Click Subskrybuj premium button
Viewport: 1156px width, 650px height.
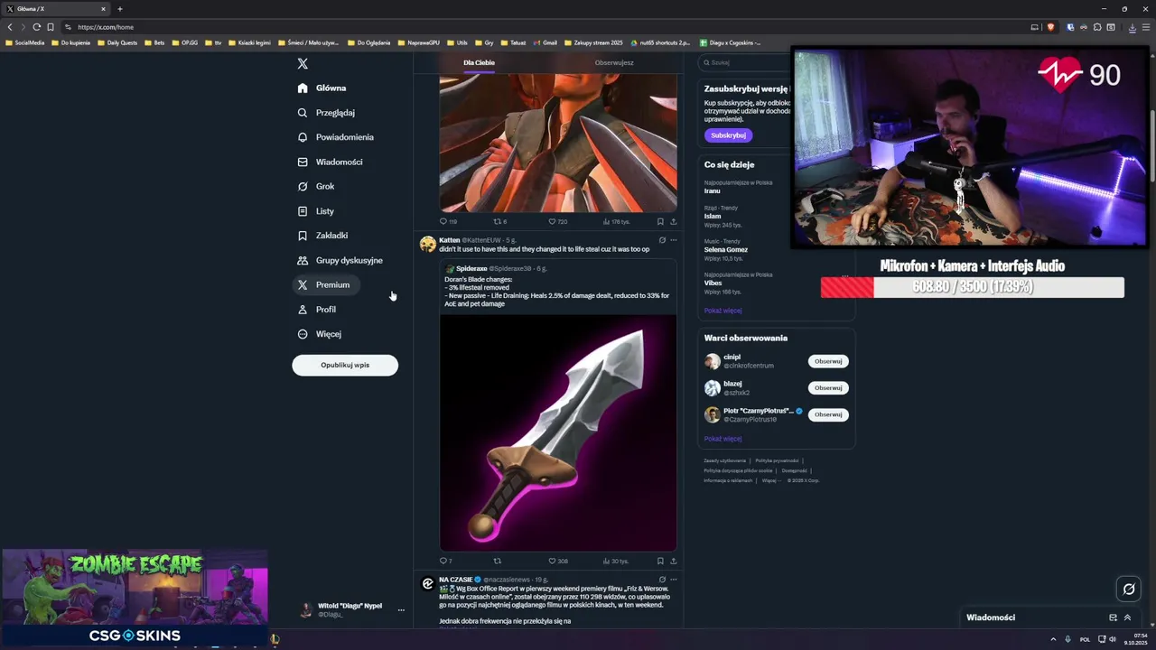point(728,135)
